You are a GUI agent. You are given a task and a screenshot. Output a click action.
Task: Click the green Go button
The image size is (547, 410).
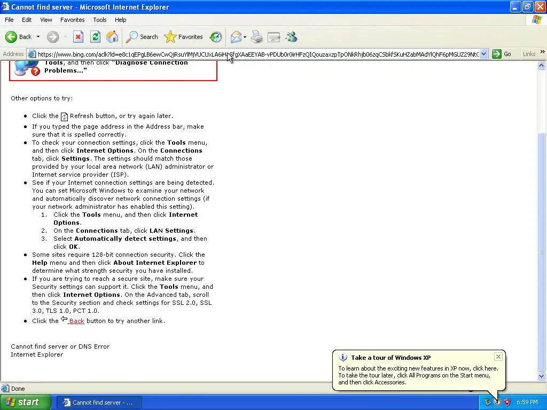click(x=502, y=54)
